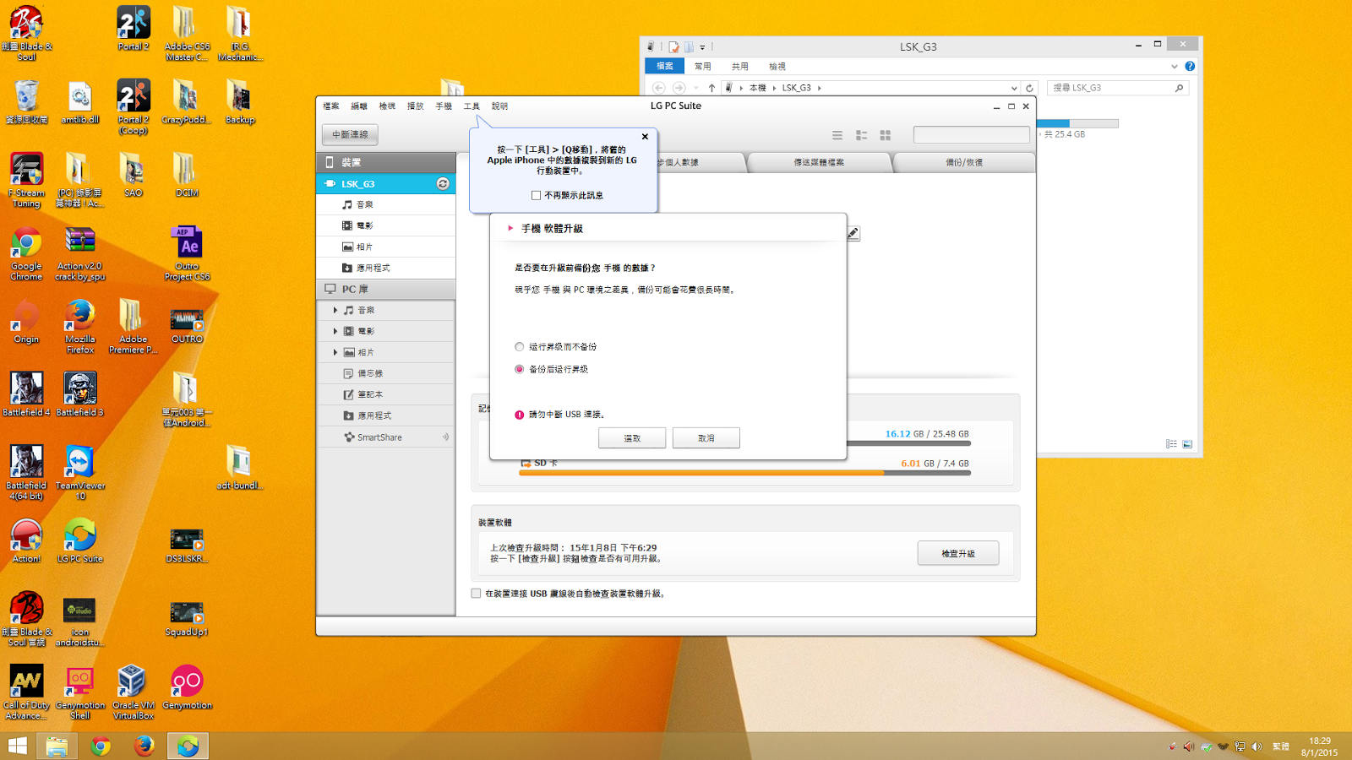Viewport: 1352px width, 760px height.
Task: Open 筆記本 notebook in PC library
Action: [386, 394]
